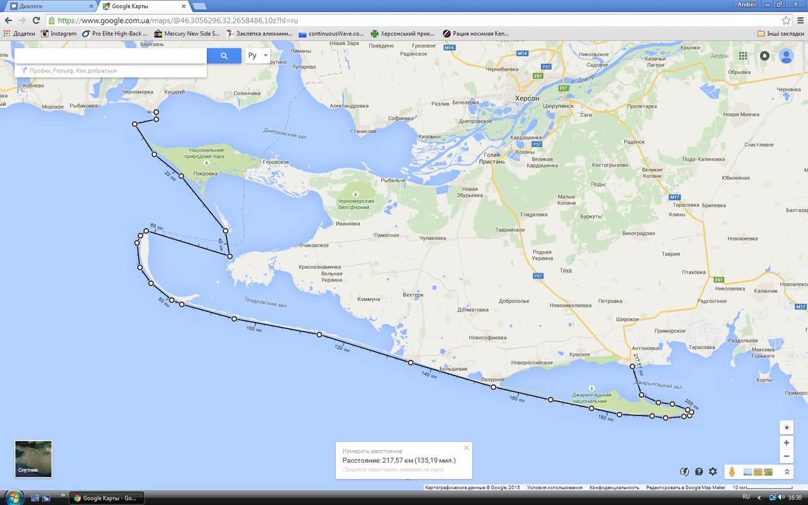Expand the imagery strip with double chevron
This screenshot has height=505, width=808.
[787, 472]
